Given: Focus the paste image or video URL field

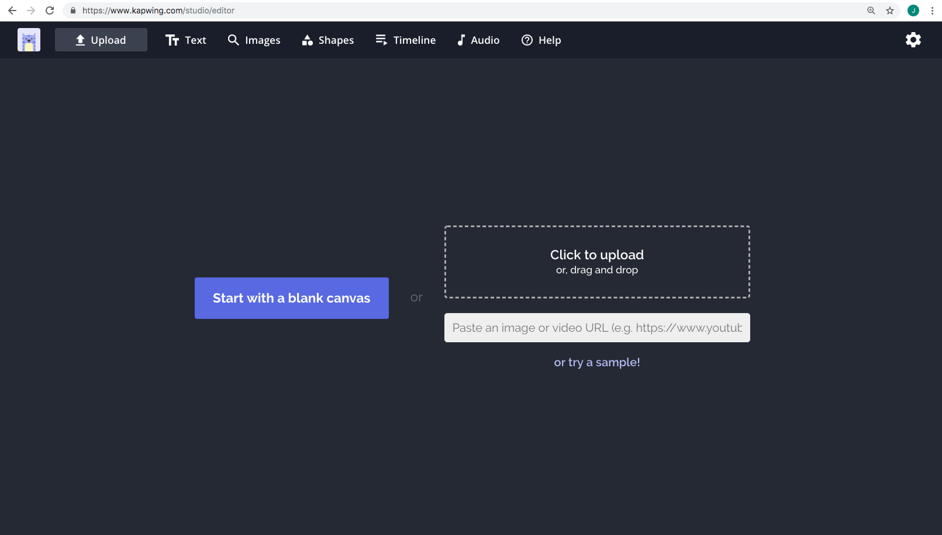Looking at the screenshot, I should coord(596,328).
